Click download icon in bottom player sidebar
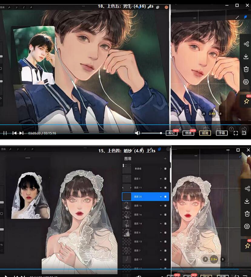The image size is (251, 277). [x=247, y=201]
